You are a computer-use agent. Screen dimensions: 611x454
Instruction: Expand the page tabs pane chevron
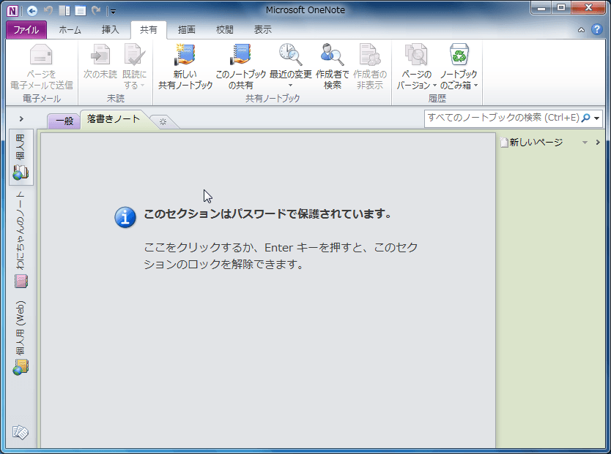tap(598, 143)
